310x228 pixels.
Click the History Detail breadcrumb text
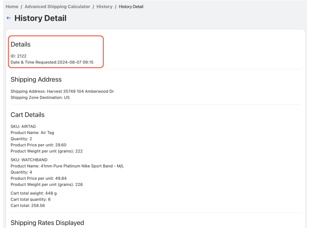131,7
